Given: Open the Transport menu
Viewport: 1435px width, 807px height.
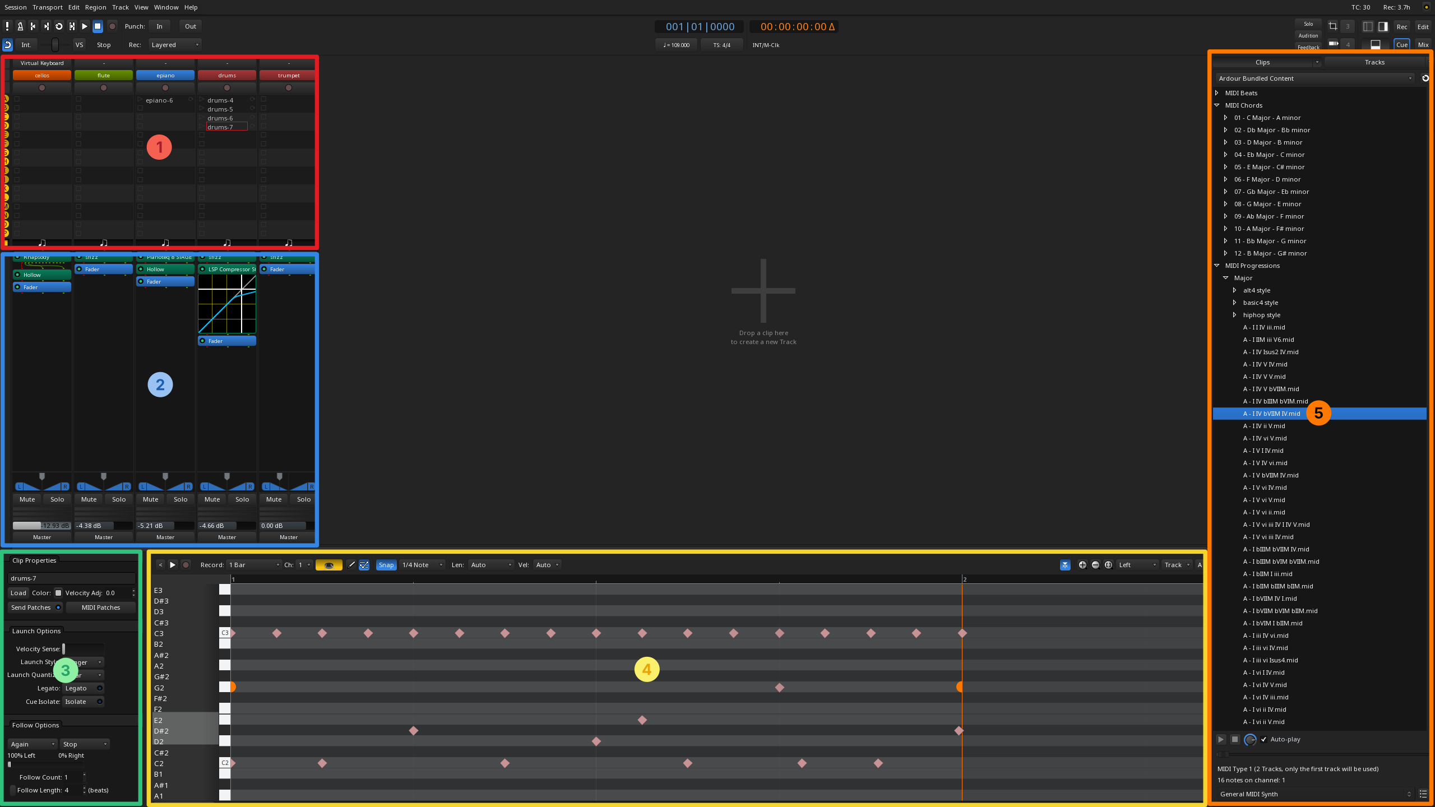Looking at the screenshot, I should 48,7.
